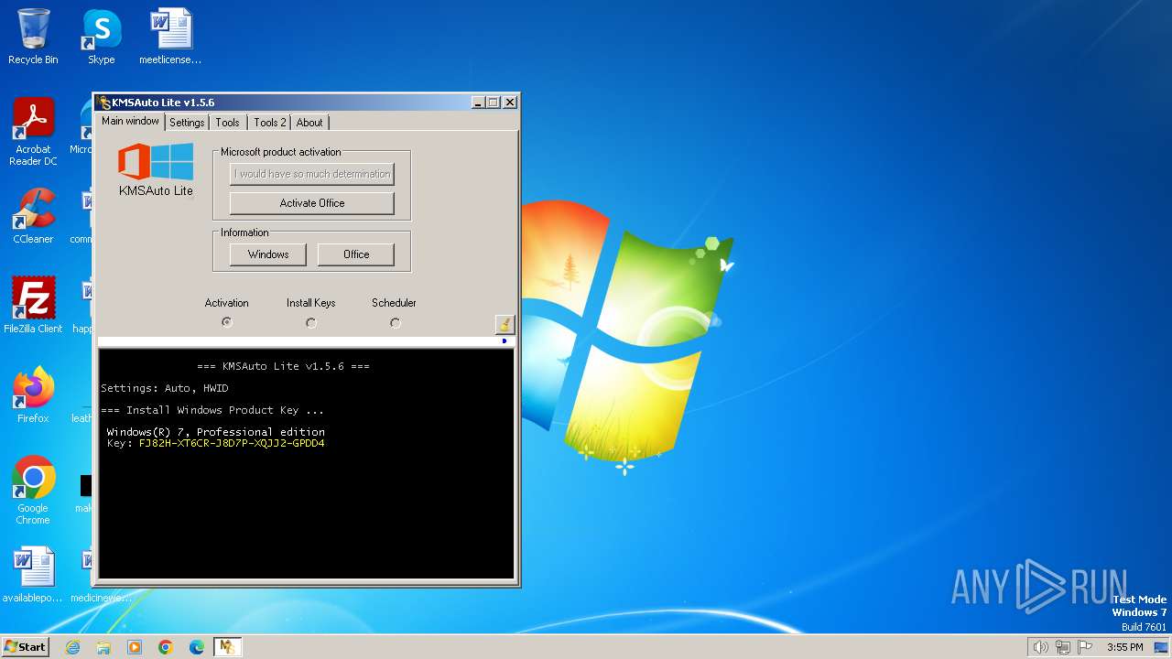The image size is (1172, 659).
Task: Click the Action Center flag tray icon
Action: click(1086, 647)
